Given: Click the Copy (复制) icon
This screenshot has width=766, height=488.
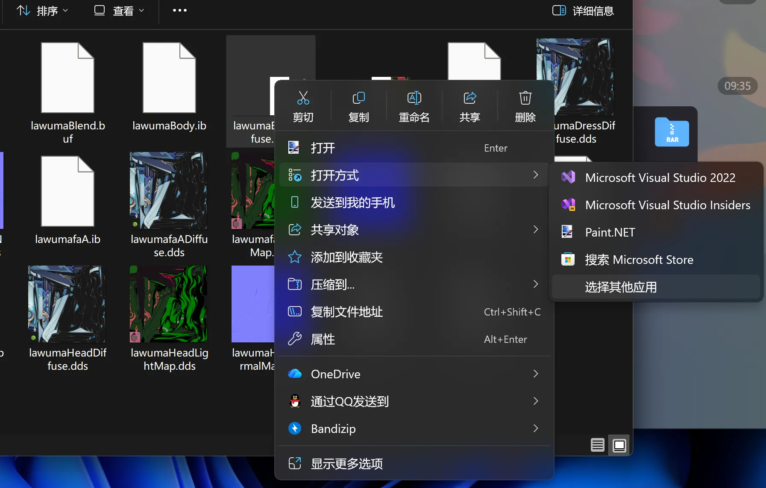Looking at the screenshot, I should (358, 98).
